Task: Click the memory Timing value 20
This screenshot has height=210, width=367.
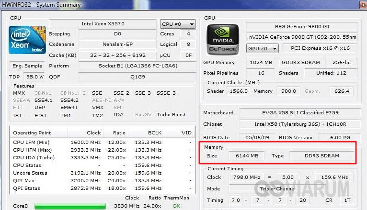Action: click(x=302, y=200)
